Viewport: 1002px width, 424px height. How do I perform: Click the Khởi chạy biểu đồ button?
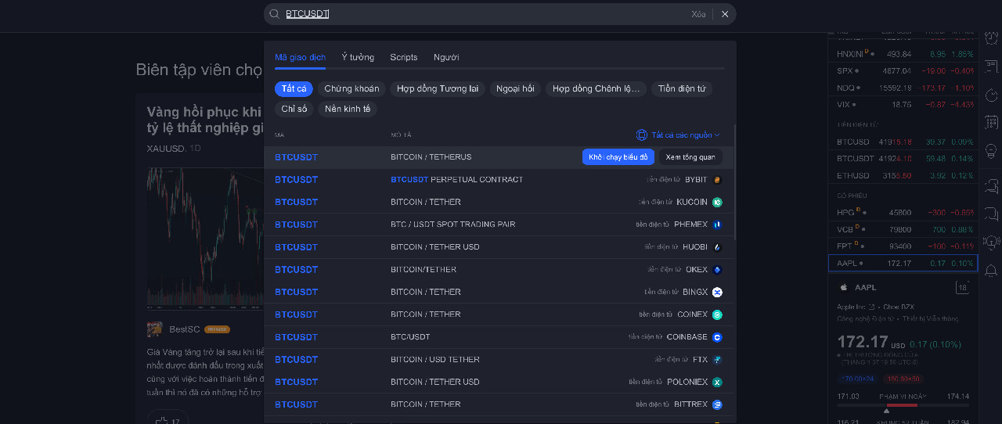point(618,157)
